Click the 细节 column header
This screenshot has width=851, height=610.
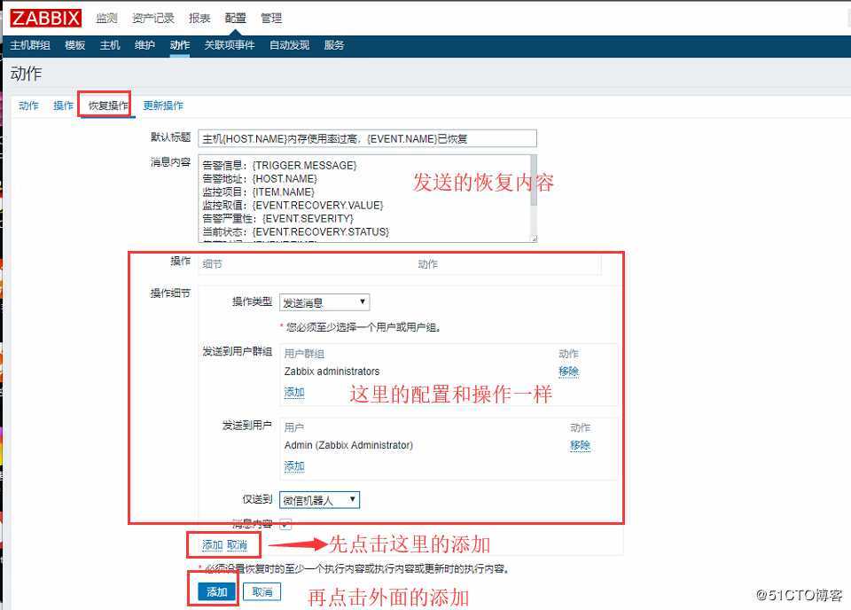[x=212, y=264]
